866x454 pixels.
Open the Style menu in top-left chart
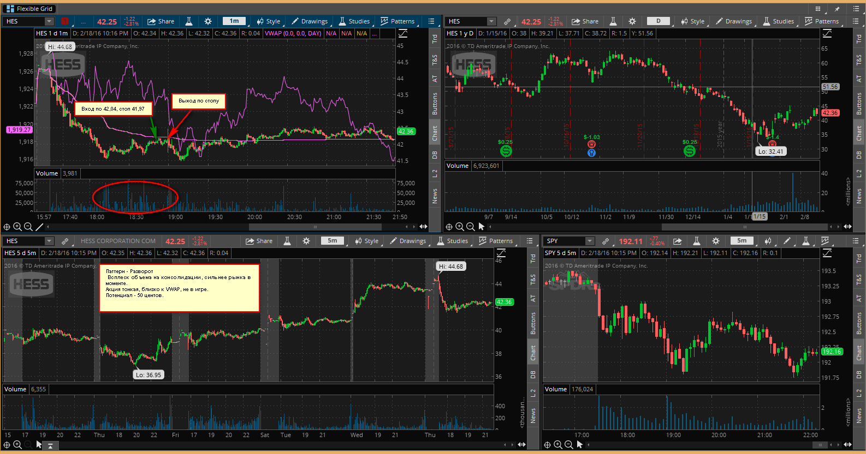[268, 21]
